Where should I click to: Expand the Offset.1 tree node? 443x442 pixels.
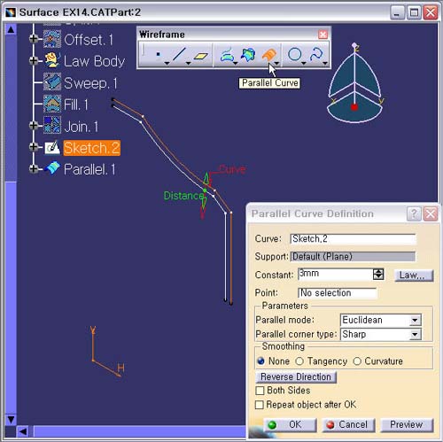[34, 39]
